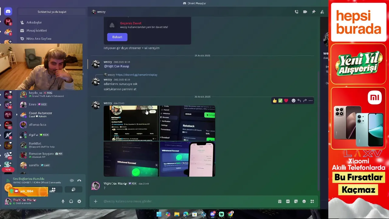Open Windows Start menu
This screenshot has height=219, width=389.
[x=159, y=214]
